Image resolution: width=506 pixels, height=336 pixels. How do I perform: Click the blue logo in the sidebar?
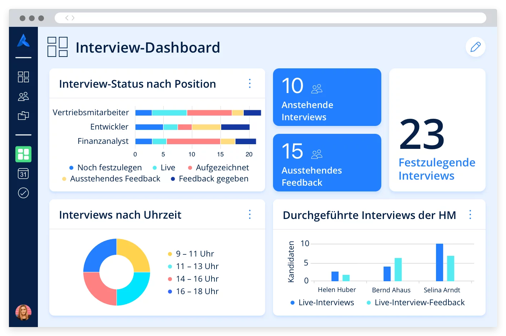pos(23,40)
